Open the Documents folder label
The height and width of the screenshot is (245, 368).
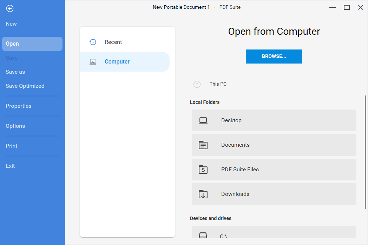pyautogui.click(x=235, y=145)
